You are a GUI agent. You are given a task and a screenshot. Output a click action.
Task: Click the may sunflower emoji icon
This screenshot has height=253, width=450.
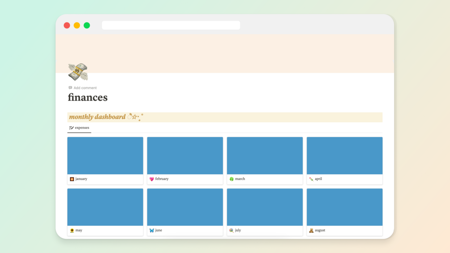(x=72, y=230)
